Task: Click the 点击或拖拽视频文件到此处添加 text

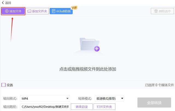Action: [87, 69]
